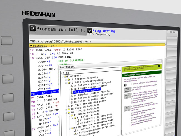The image size is (181, 136).
Task: Click the navigation arrows icon in help header
Action: [x=159, y=66]
